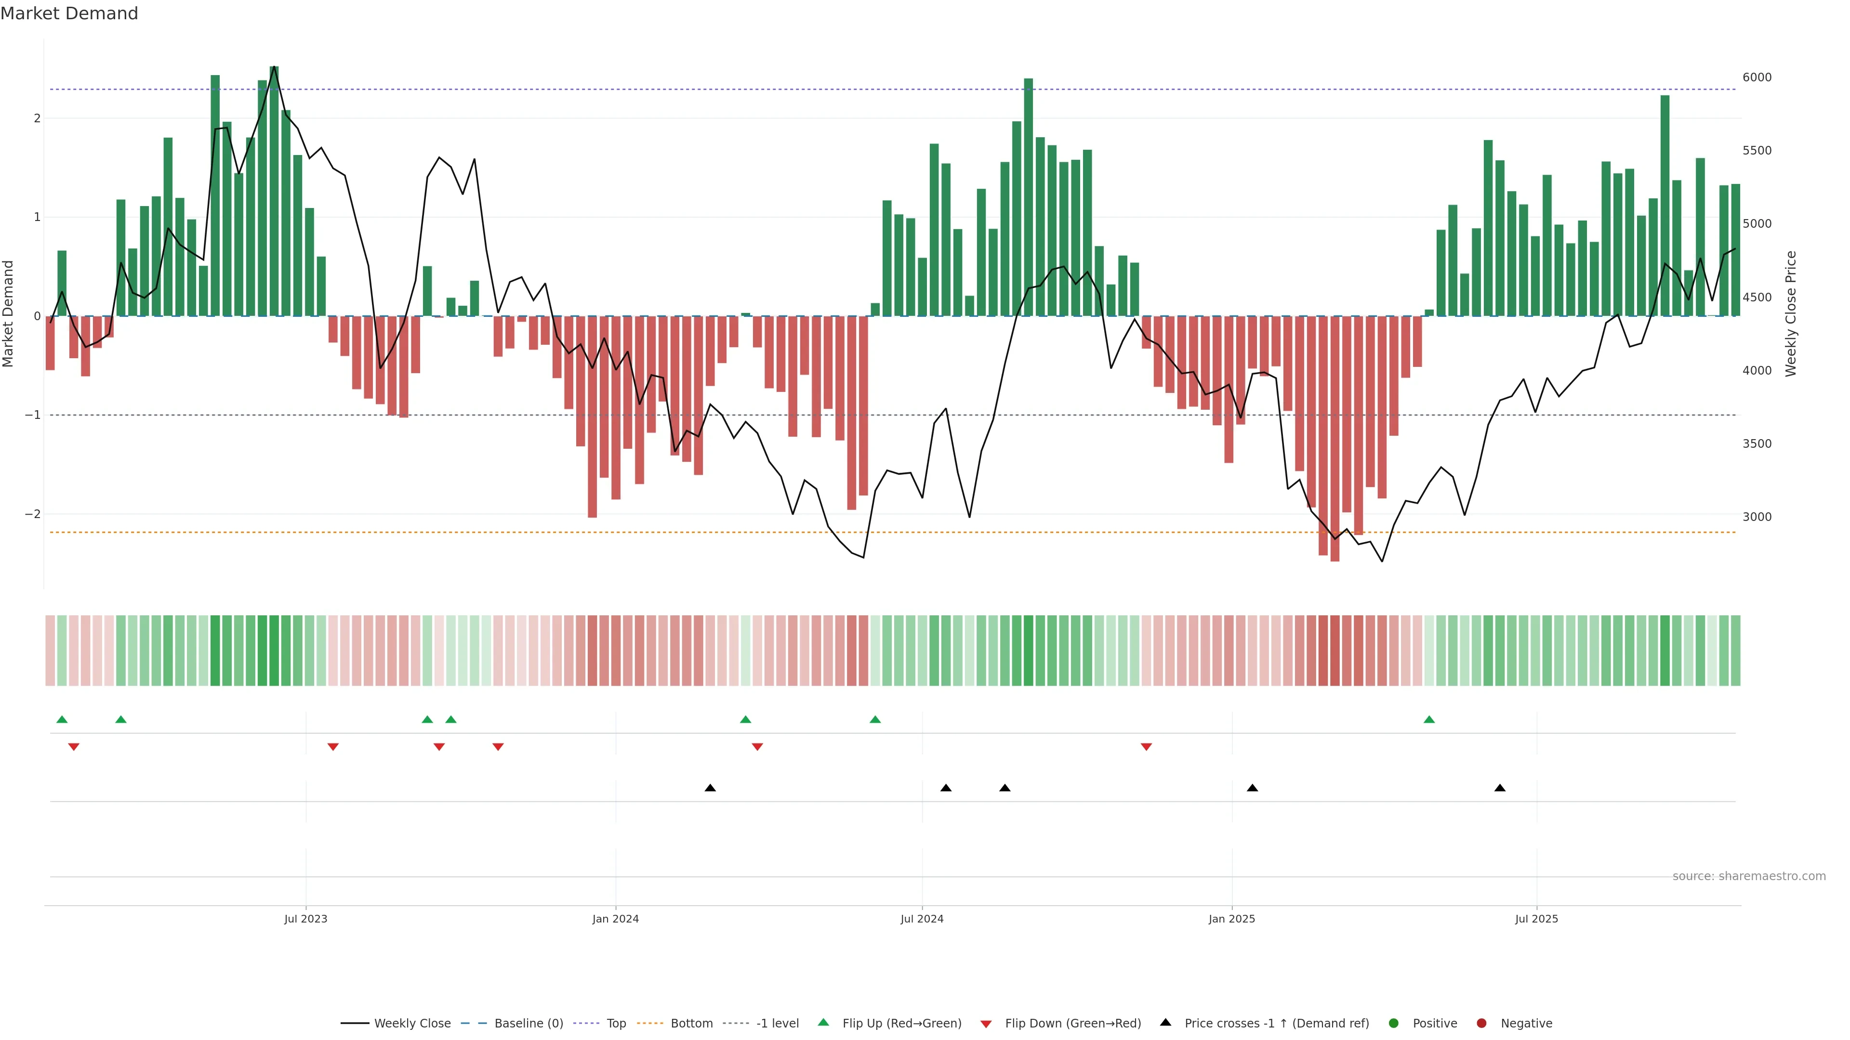Click Flip Up green triangle legend icon

point(824,1023)
